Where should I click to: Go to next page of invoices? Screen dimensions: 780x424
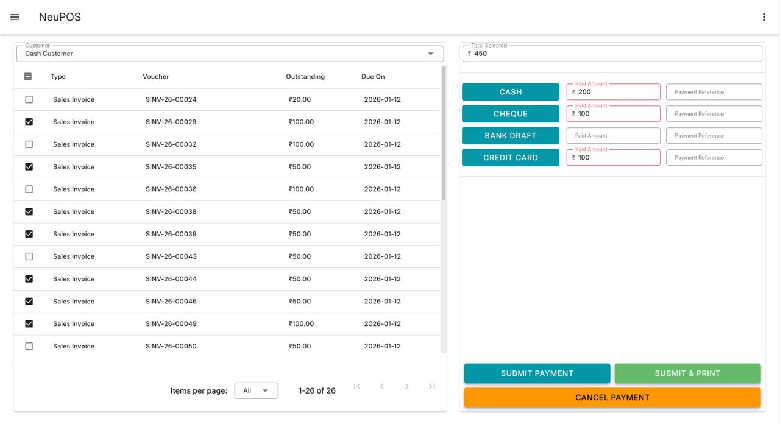tap(407, 386)
